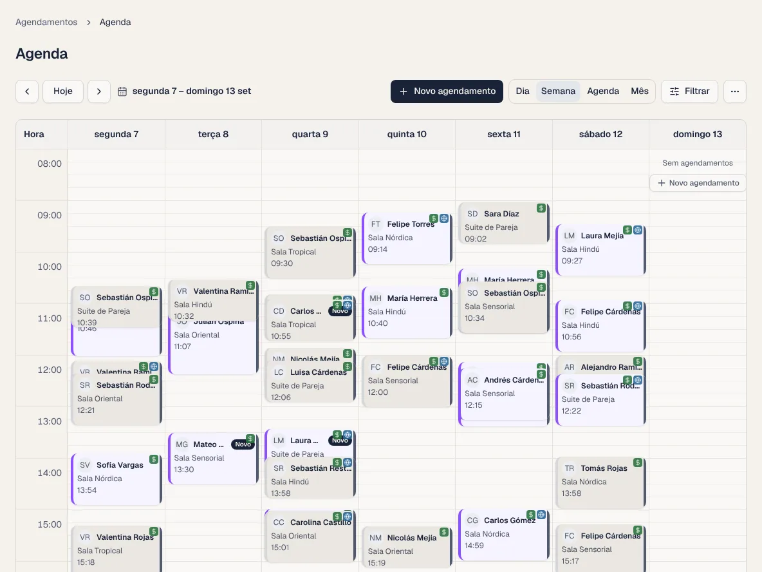Open Sara Díaz 09:02 appointment
This screenshot has width=762, height=572.
click(504, 224)
